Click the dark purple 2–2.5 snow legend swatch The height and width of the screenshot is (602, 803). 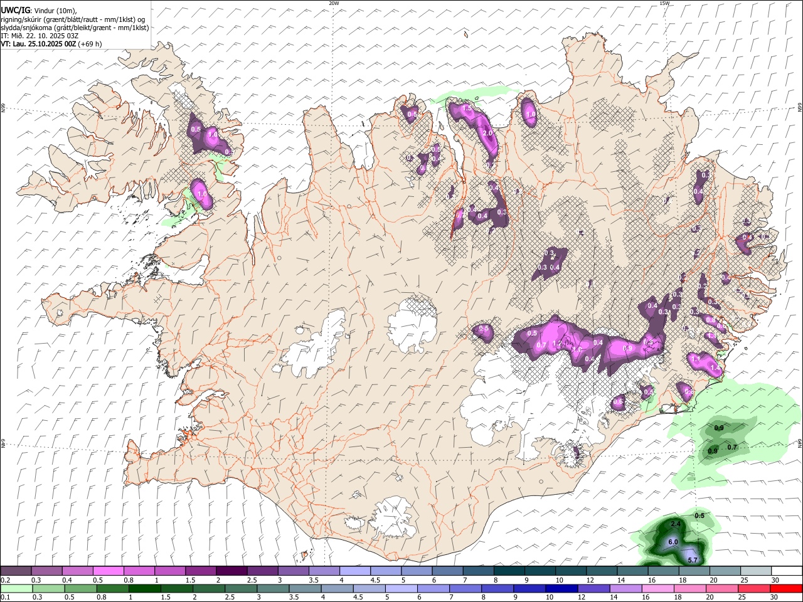[231, 571]
